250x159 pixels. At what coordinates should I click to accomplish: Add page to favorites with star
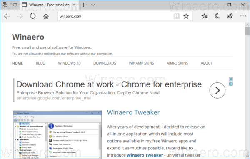point(186,16)
